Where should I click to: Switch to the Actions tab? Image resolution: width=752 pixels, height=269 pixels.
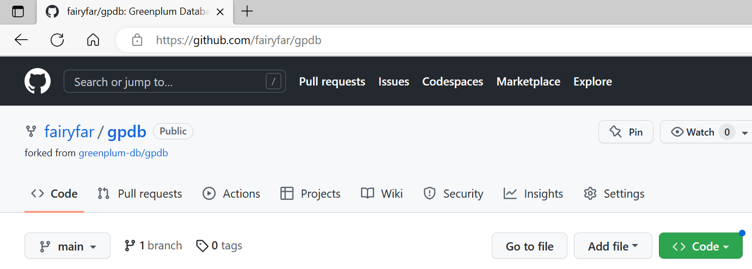[231, 194]
